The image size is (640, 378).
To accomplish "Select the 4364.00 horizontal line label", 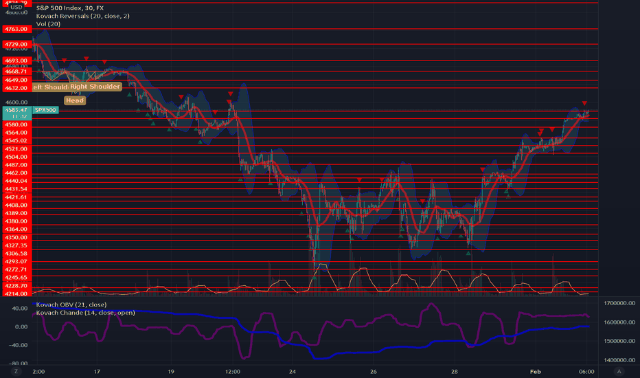I will pos(16,230).
